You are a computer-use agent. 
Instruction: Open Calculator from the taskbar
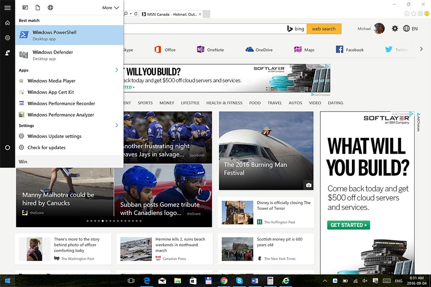[x=270, y=280]
